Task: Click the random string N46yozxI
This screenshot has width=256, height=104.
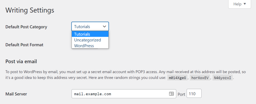Action: coord(221,78)
